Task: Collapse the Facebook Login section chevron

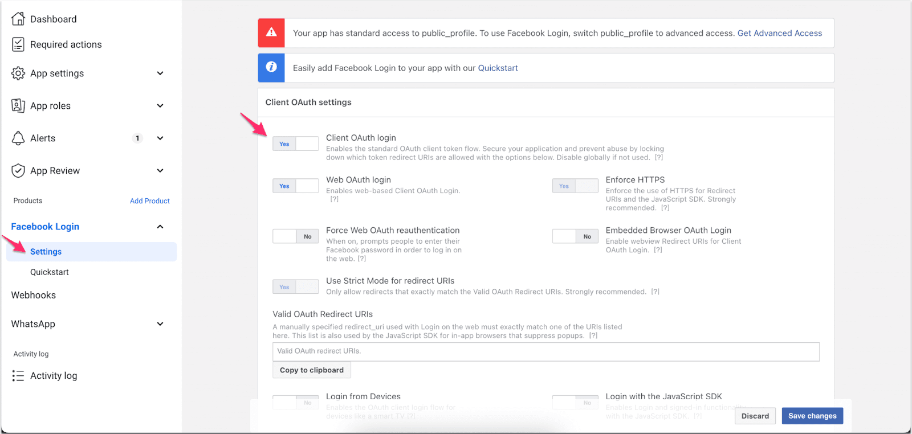Action: pos(160,227)
